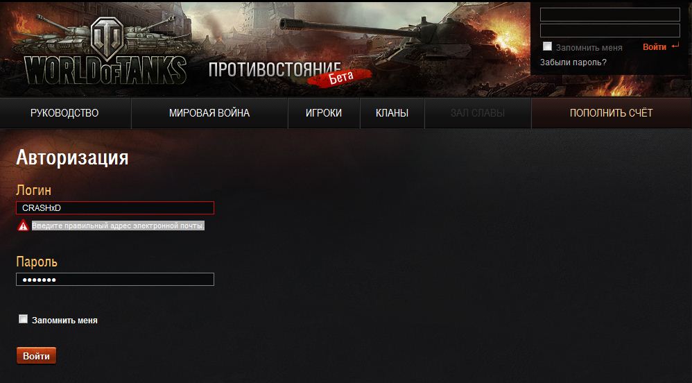Click the second header password field
This screenshot has width=692, height=383.
(610, 31)
